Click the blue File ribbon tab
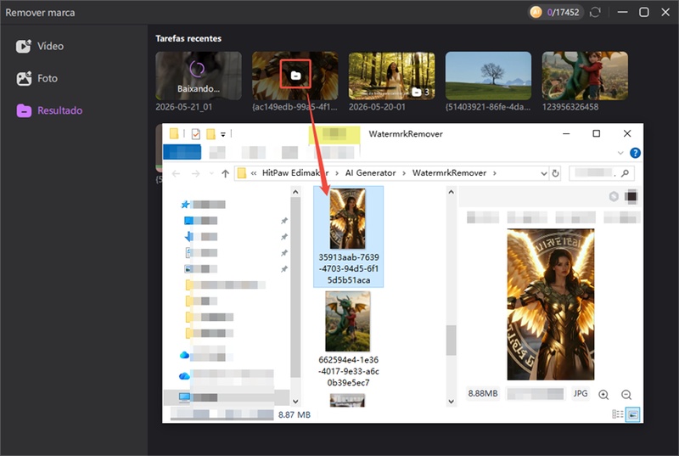679x456 pixels. tap(182, 152)
